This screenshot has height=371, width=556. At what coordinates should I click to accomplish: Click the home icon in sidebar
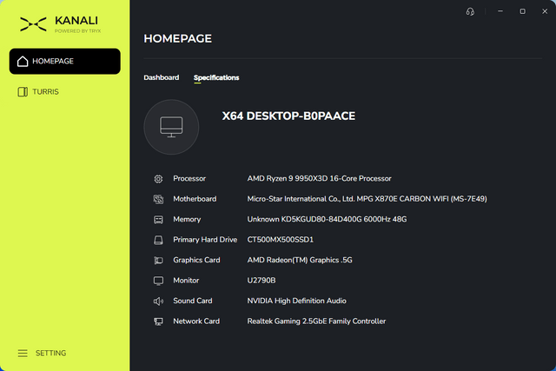pyautogui.click(x=23, y=62)
